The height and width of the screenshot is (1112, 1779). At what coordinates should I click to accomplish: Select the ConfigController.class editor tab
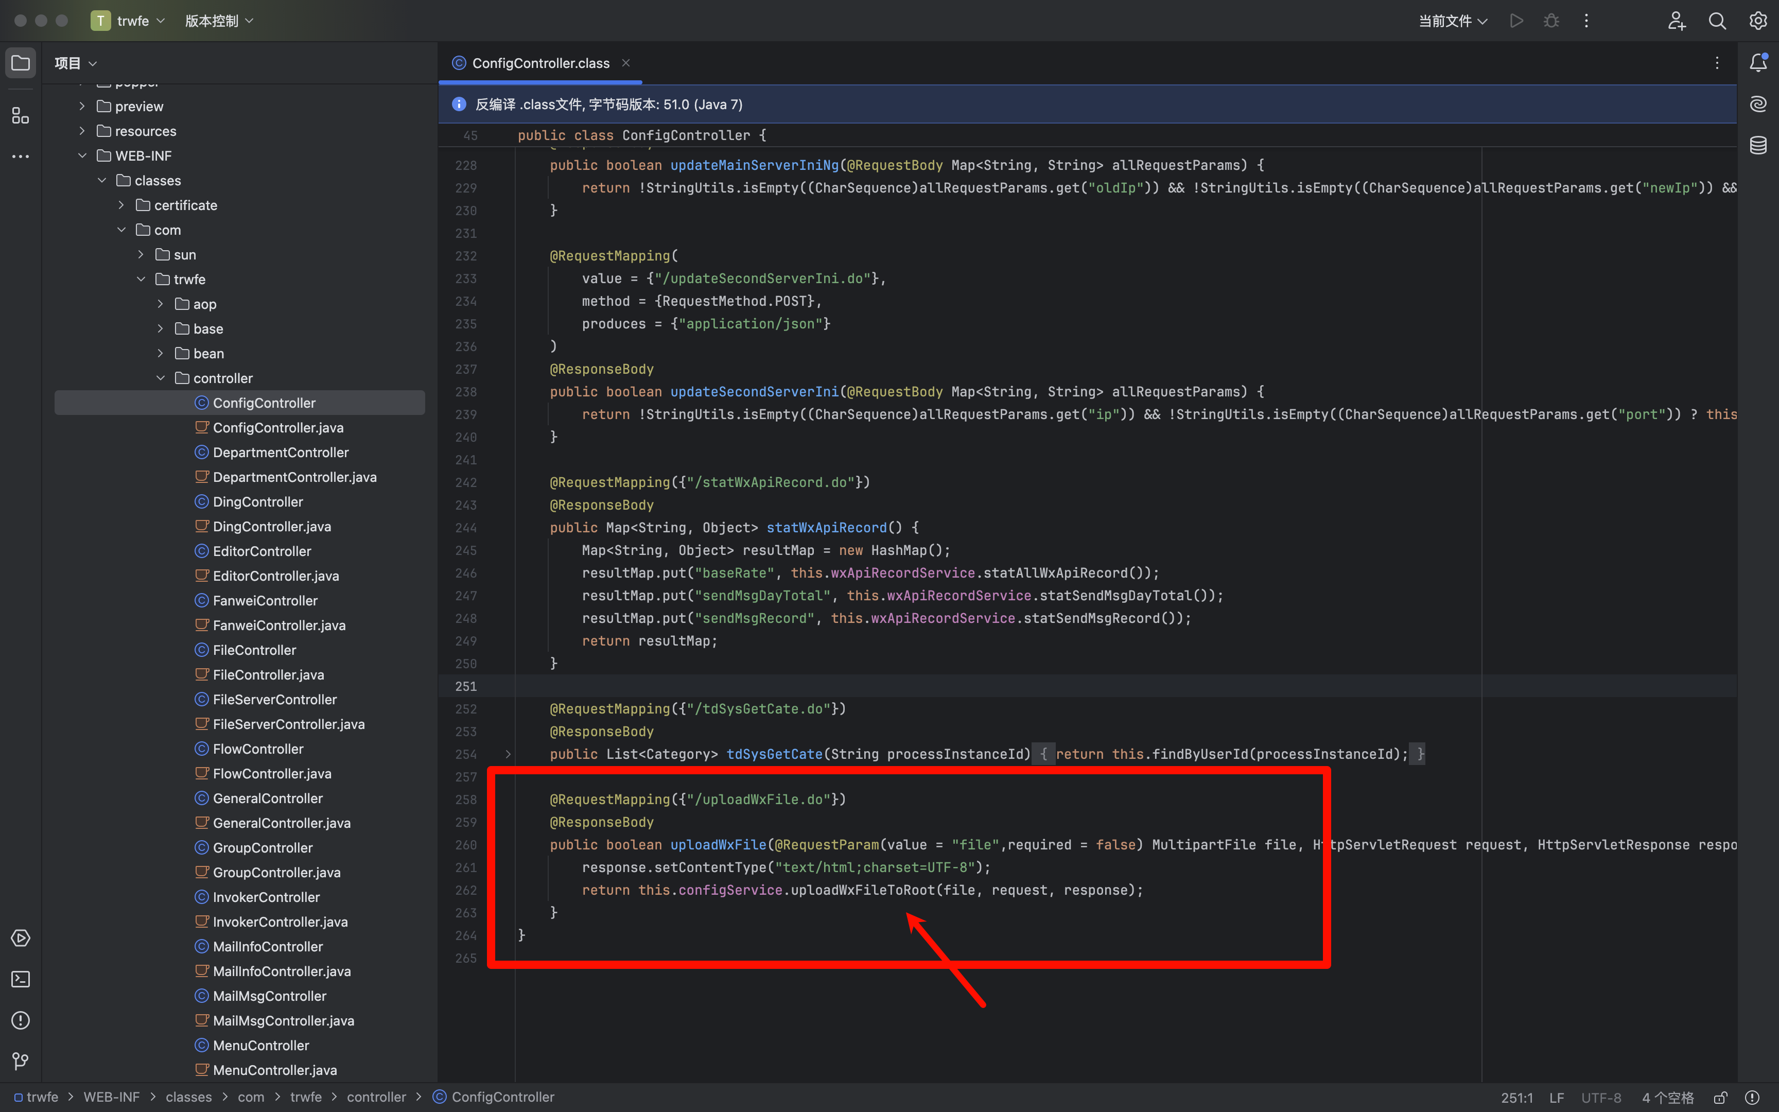[x=540, y=63]
